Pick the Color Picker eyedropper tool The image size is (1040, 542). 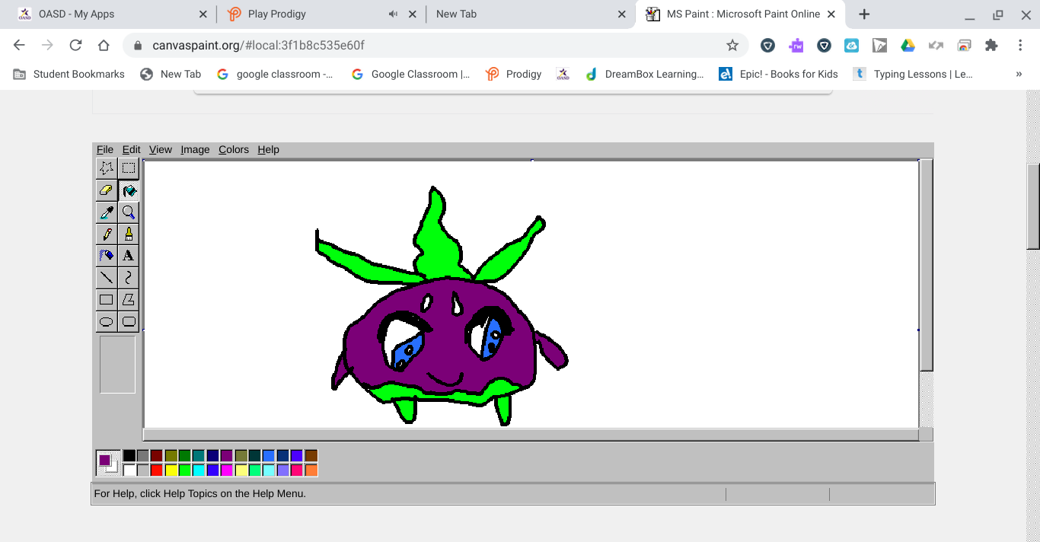point(107,212)
